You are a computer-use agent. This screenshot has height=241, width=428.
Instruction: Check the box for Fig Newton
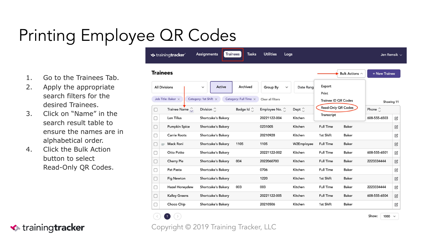pyautogui.click(x=156, y=179)
